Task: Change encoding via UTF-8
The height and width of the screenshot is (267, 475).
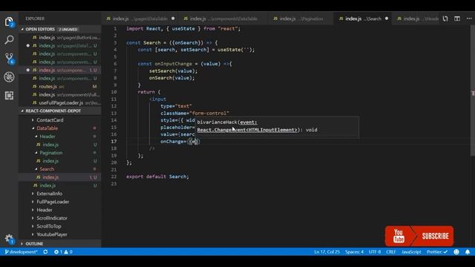Action: pos(375,252)
